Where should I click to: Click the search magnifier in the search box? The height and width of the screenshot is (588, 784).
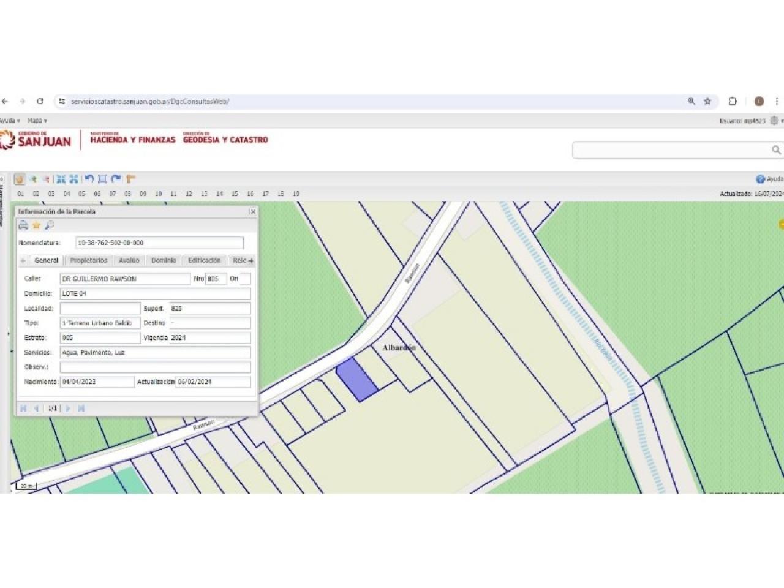pos(776,150)
